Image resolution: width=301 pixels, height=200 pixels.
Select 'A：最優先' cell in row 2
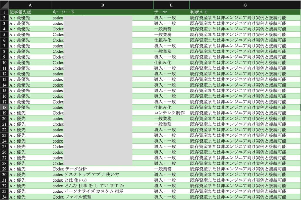click(30, 18)
